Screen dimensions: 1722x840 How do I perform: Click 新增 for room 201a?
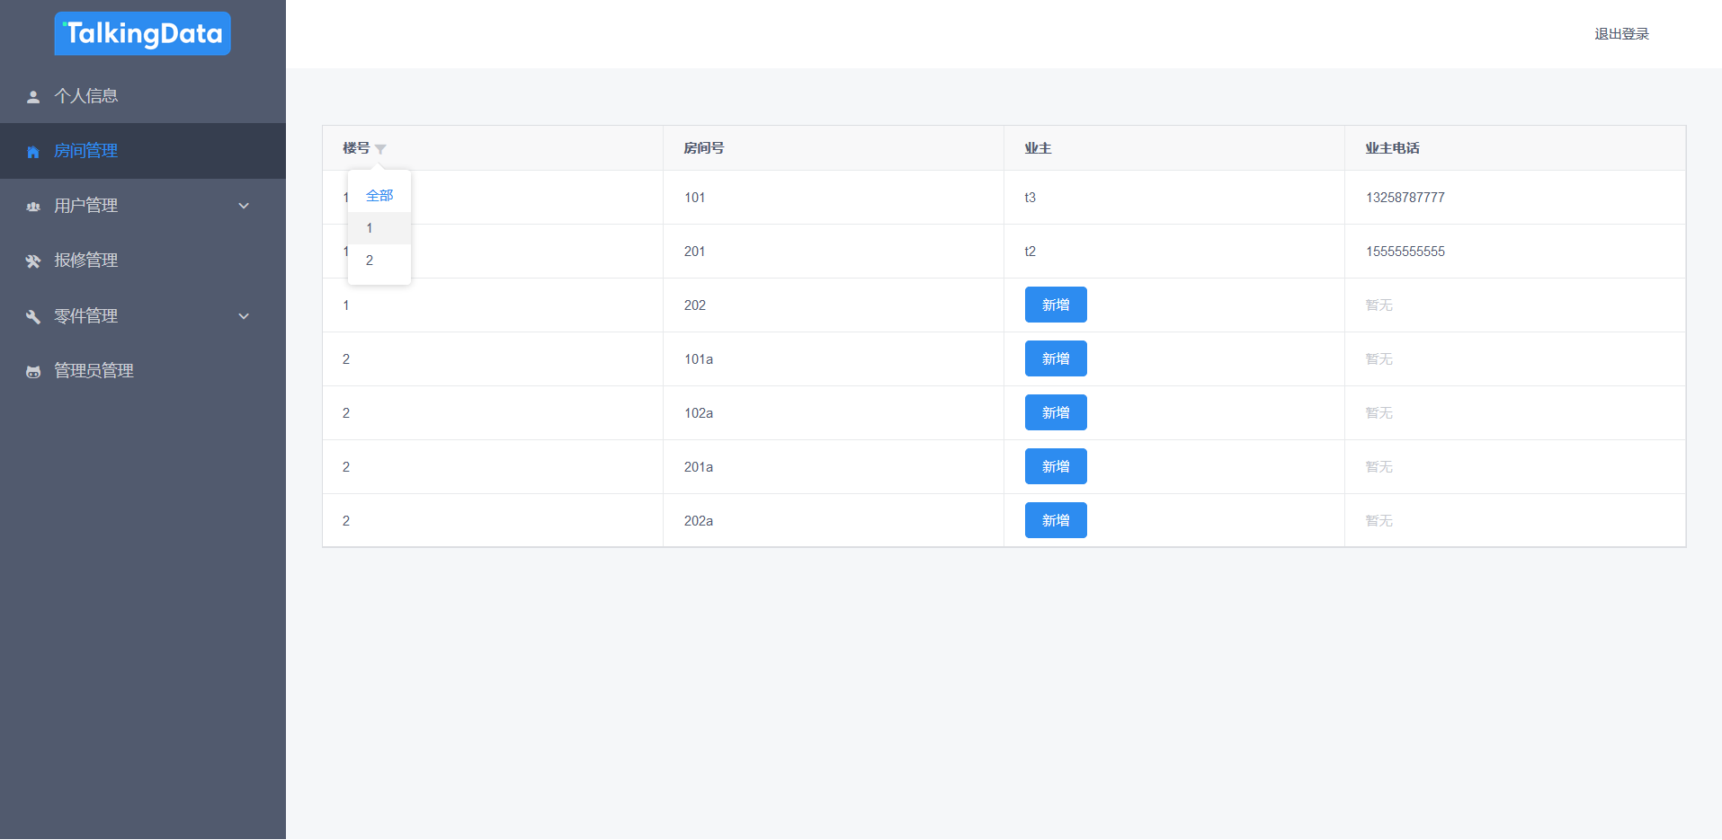tap(1056, 466)
